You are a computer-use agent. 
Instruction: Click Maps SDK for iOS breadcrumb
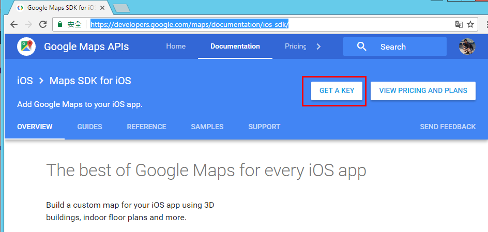click(x=90, y=81)
